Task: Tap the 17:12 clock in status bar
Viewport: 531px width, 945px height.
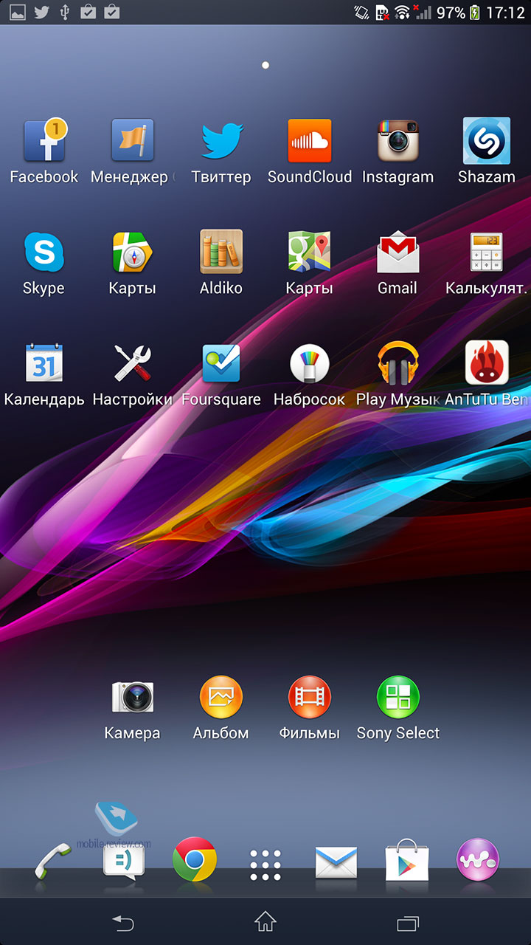Action: [506, 13]
